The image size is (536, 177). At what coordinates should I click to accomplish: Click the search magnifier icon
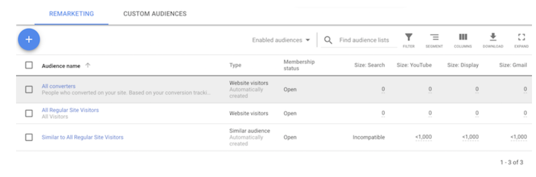328,40
